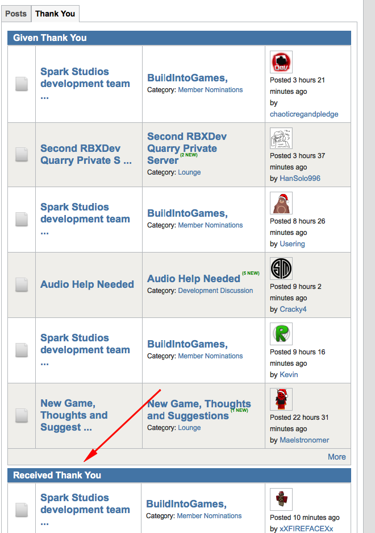The image size is (375, 533).
Task: Select the Thank You tab
Action: [x=55, y=13]
